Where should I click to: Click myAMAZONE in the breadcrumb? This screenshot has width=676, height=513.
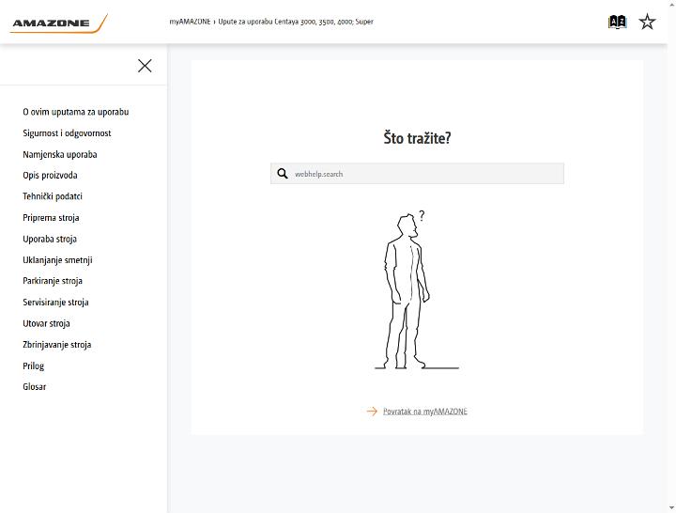[190, 22]
